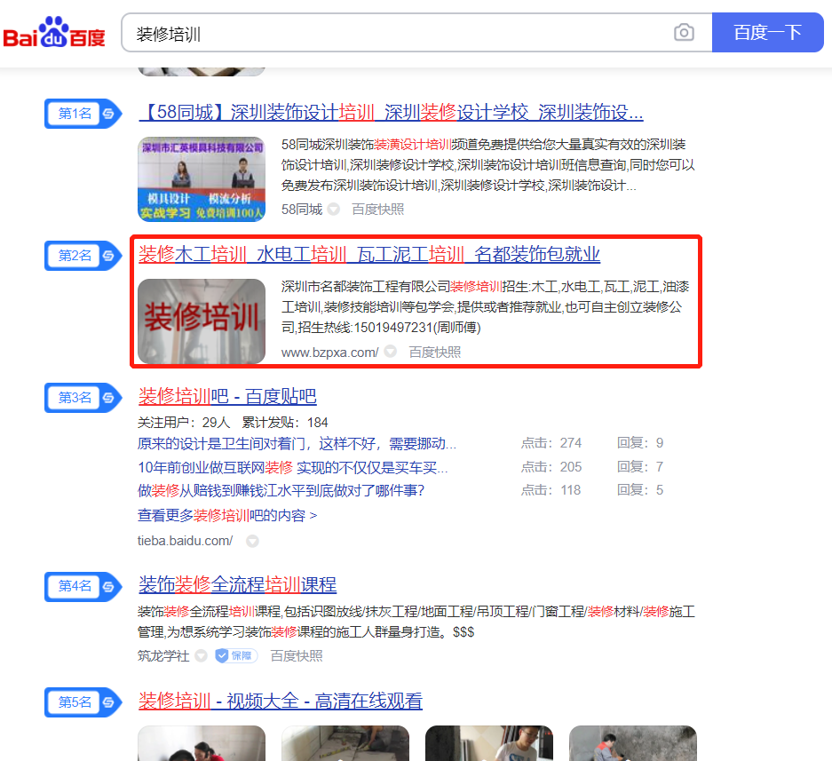
Task: Open post 10年前创业做互联网装修
Action: click(x=292, y=468)
